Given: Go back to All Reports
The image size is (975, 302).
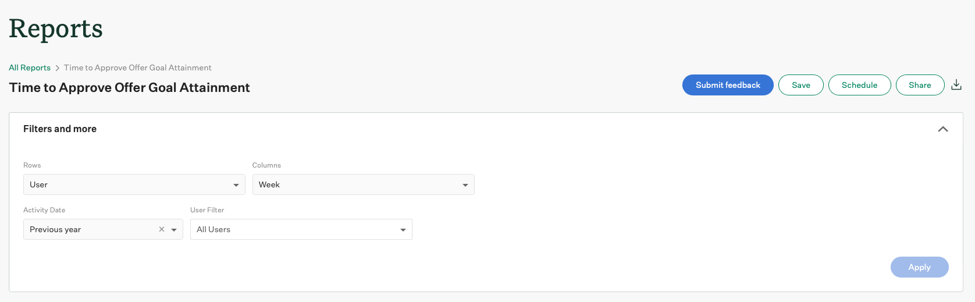Looking at the screenshot, I should tap(30, 67).
